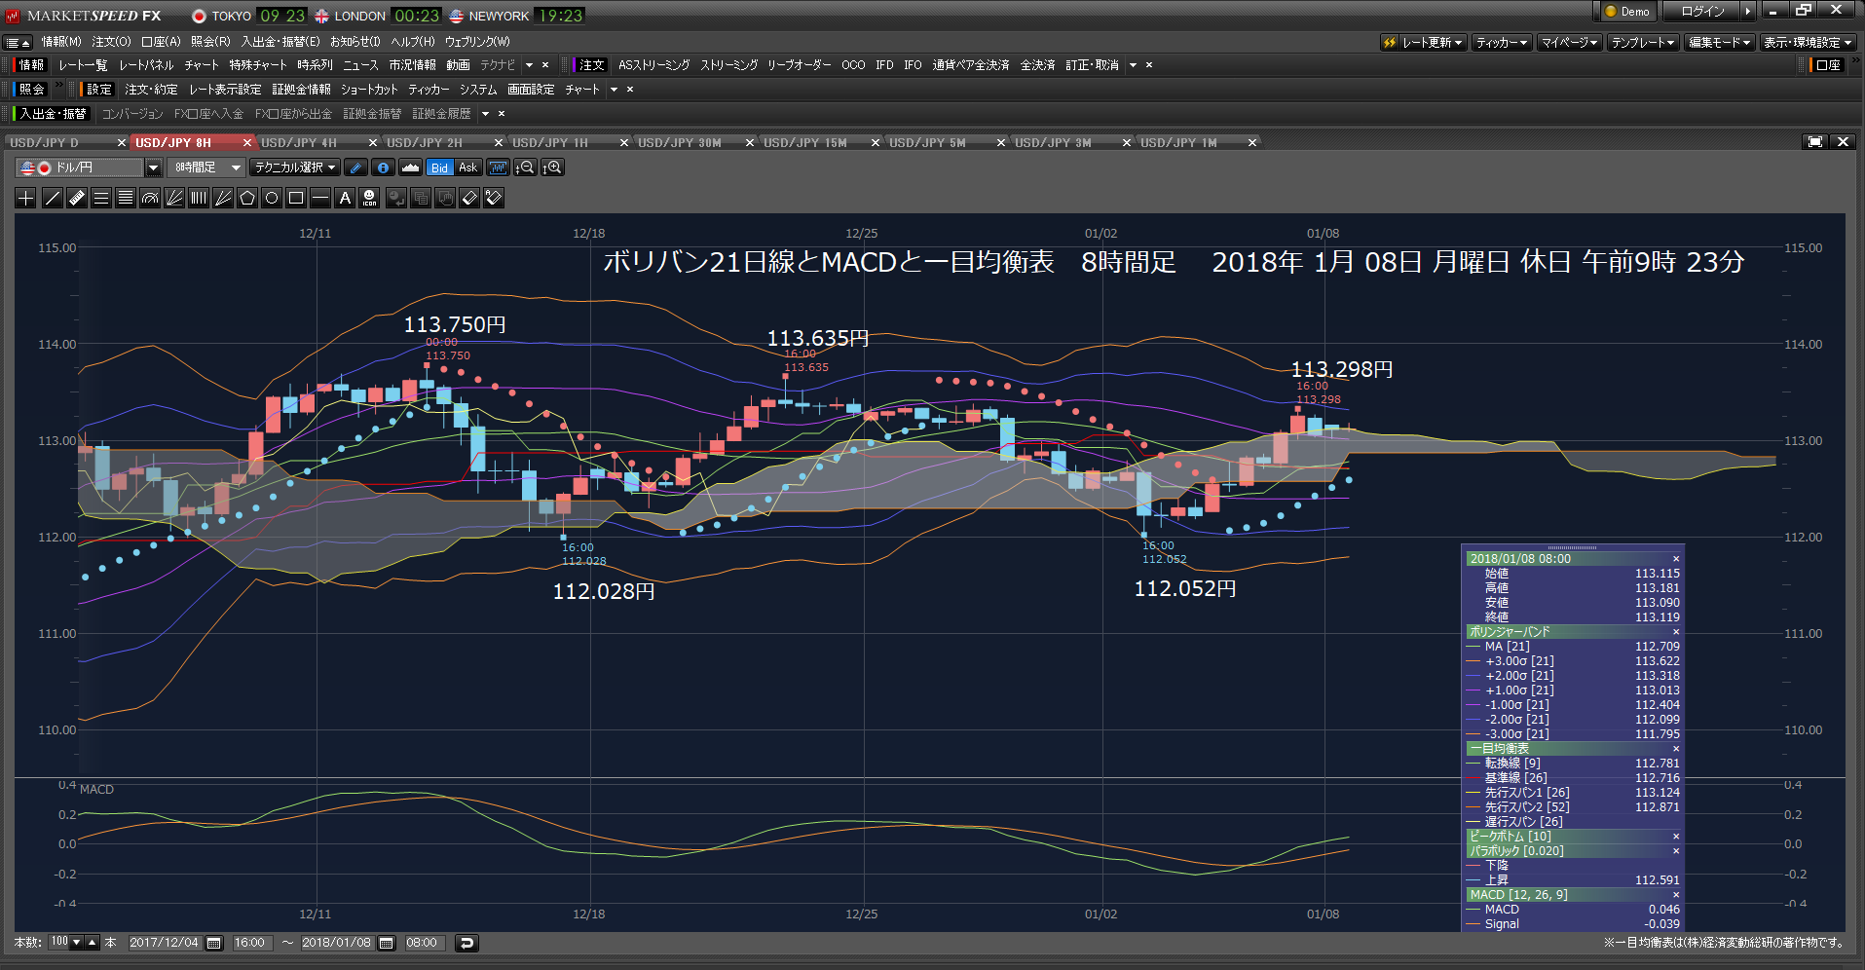Image resolution: width=1865 pixels, height=970 pixels.
Task: Open the 注文(O) menu
Action: pyautogui.click(x=111, y=42)
